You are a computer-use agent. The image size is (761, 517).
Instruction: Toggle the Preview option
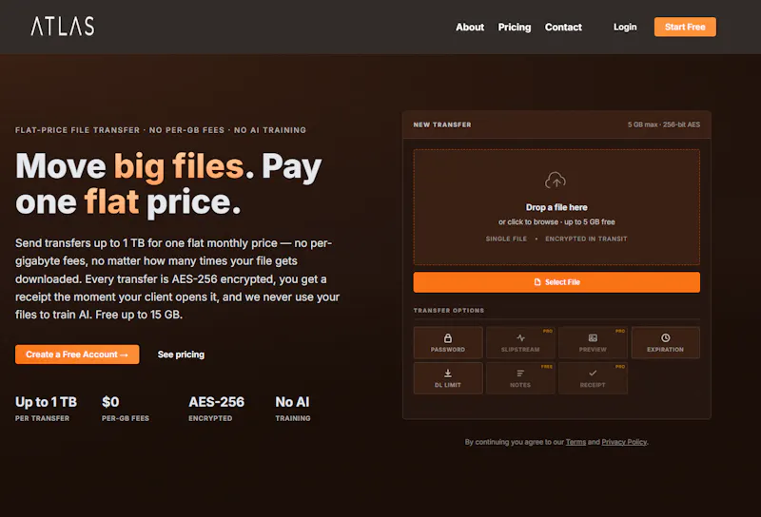(x=593, y=342)
